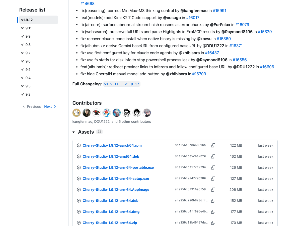The image size is (301, 226).
Task: Click the Previous pagination button
Action: coord(32,106)
